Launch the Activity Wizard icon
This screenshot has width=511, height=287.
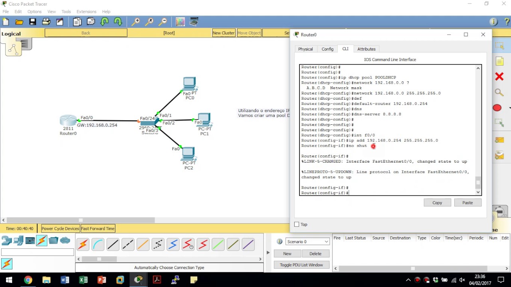[60, 22]
